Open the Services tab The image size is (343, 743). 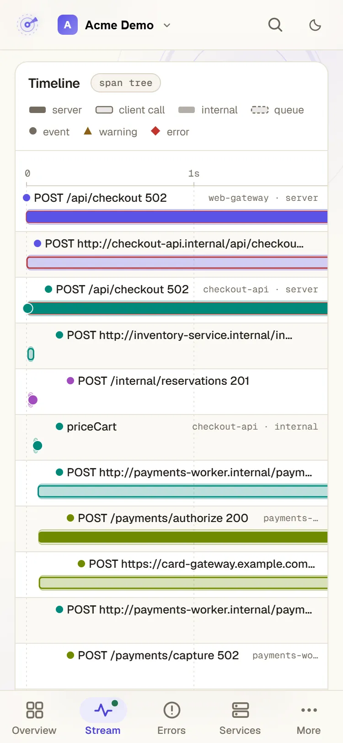pos(240,717)
